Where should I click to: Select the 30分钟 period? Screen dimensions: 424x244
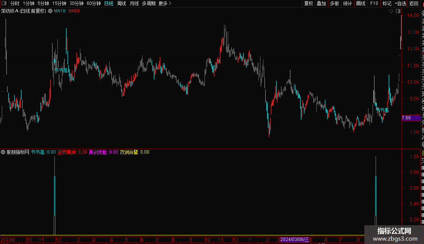click(77, 3)
